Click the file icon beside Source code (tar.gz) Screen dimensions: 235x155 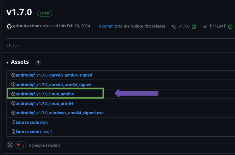(x=13, y=132)
